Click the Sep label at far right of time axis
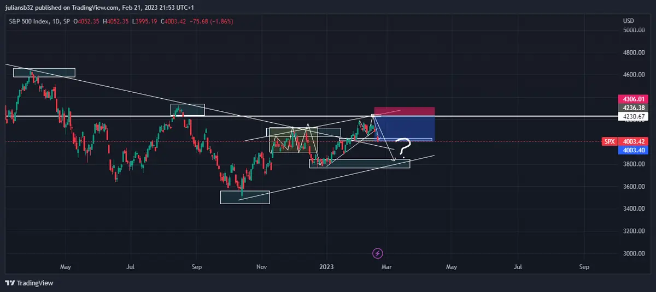The height and width of the screenshot is (292, 656). pos(584,267)
